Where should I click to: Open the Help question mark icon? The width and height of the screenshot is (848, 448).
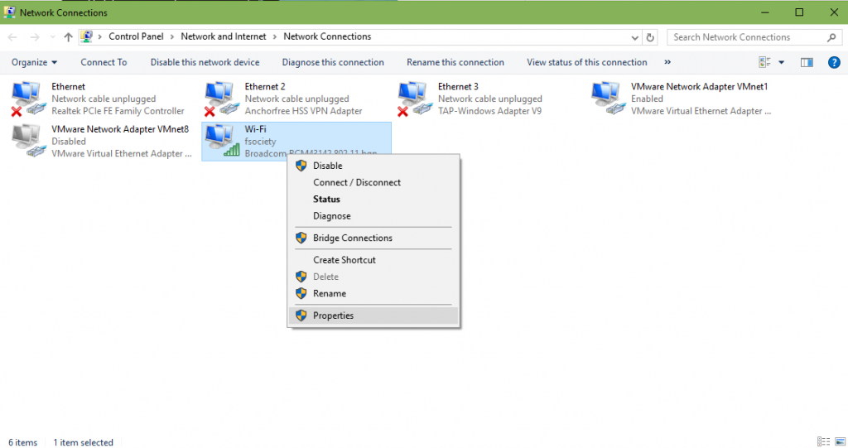point(834,62)
